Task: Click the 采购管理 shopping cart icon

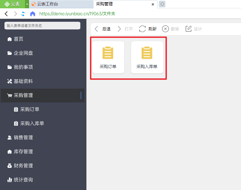Action: click(10, 96)
